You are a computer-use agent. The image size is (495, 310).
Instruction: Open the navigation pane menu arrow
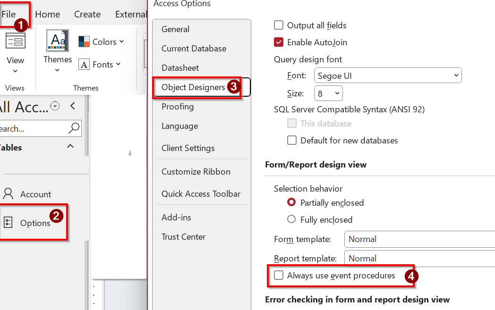[55, 106]
